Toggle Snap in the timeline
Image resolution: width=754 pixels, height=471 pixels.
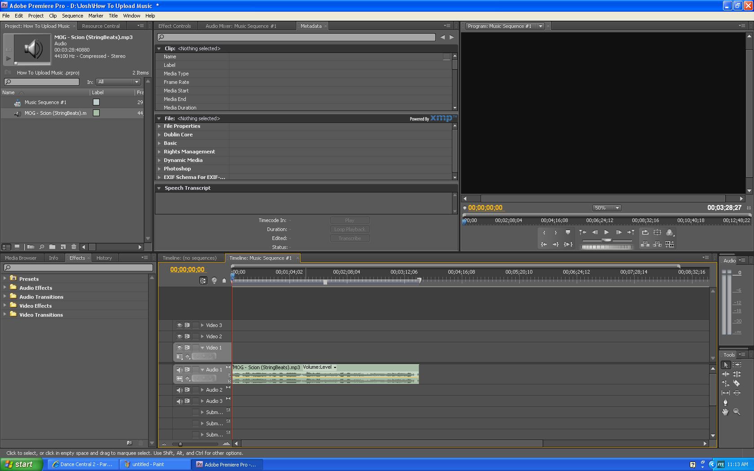(x=203, y=280)
